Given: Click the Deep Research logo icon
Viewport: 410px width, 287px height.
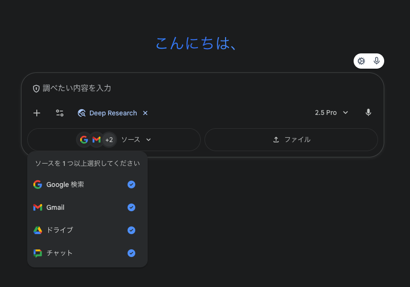Looking at the screenshot, I should tap(82, 113).
